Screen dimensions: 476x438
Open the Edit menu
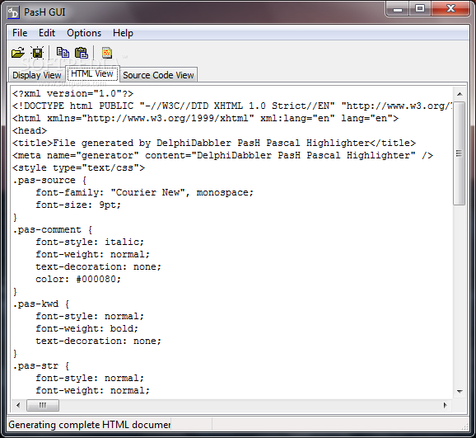[47, 33]
